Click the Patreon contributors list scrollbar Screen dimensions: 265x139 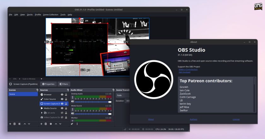pyautogui.click(x=254, y=95)
